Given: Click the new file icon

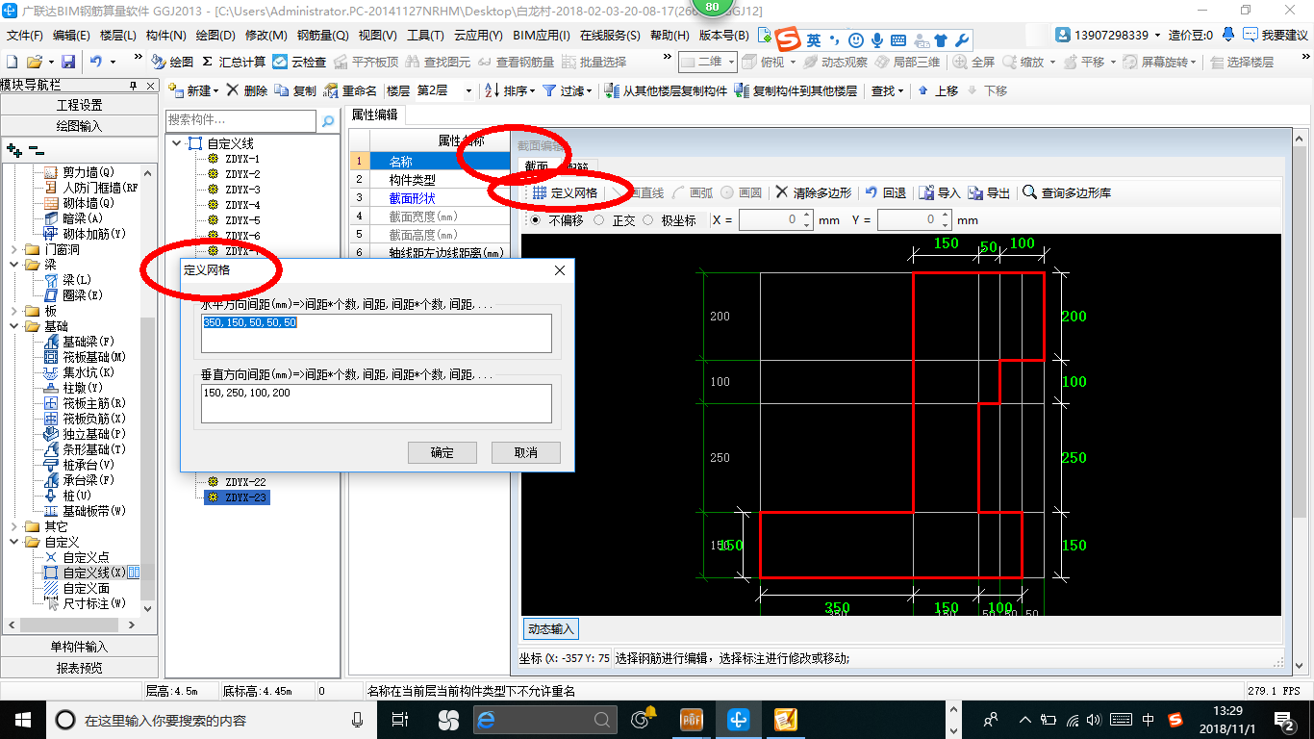Looking at the screenshot, I should coord(12,62).
